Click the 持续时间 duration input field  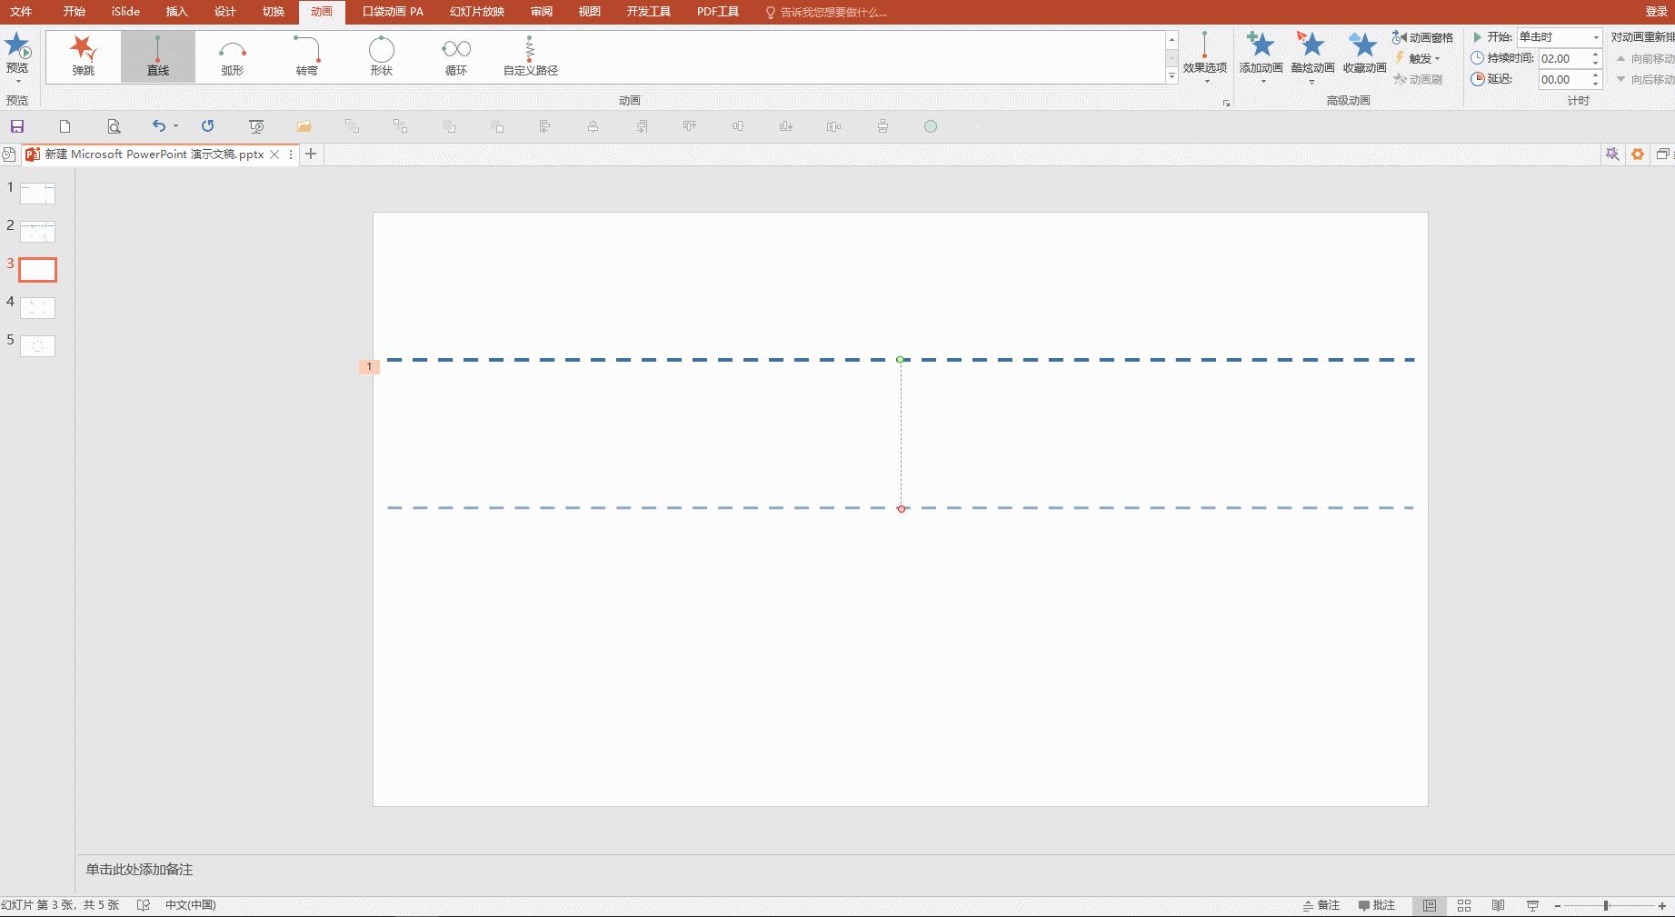click(x=1563, y=58)
